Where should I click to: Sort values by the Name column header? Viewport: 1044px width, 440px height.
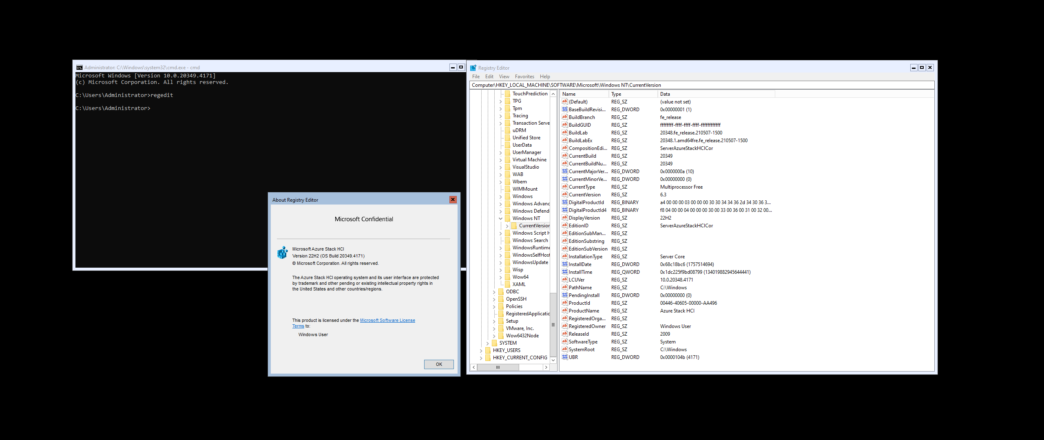(584, 94)
